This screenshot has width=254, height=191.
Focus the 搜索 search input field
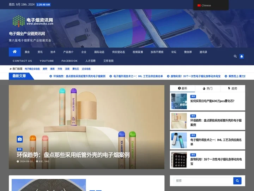pos(204,181)
